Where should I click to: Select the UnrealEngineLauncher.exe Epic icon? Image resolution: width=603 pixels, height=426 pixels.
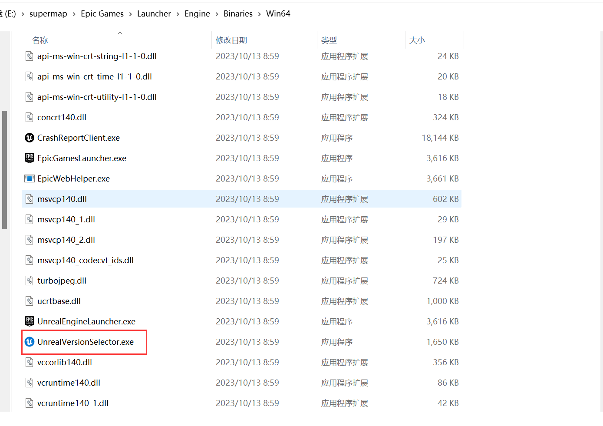tap(30, 321)
